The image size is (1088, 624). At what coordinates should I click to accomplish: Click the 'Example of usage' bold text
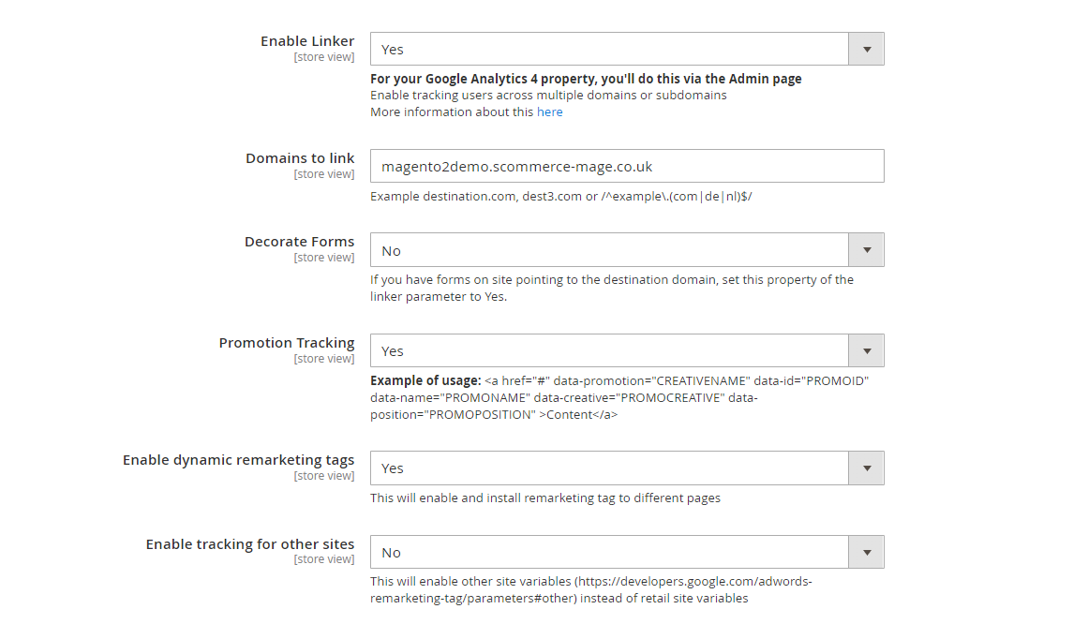425,381
